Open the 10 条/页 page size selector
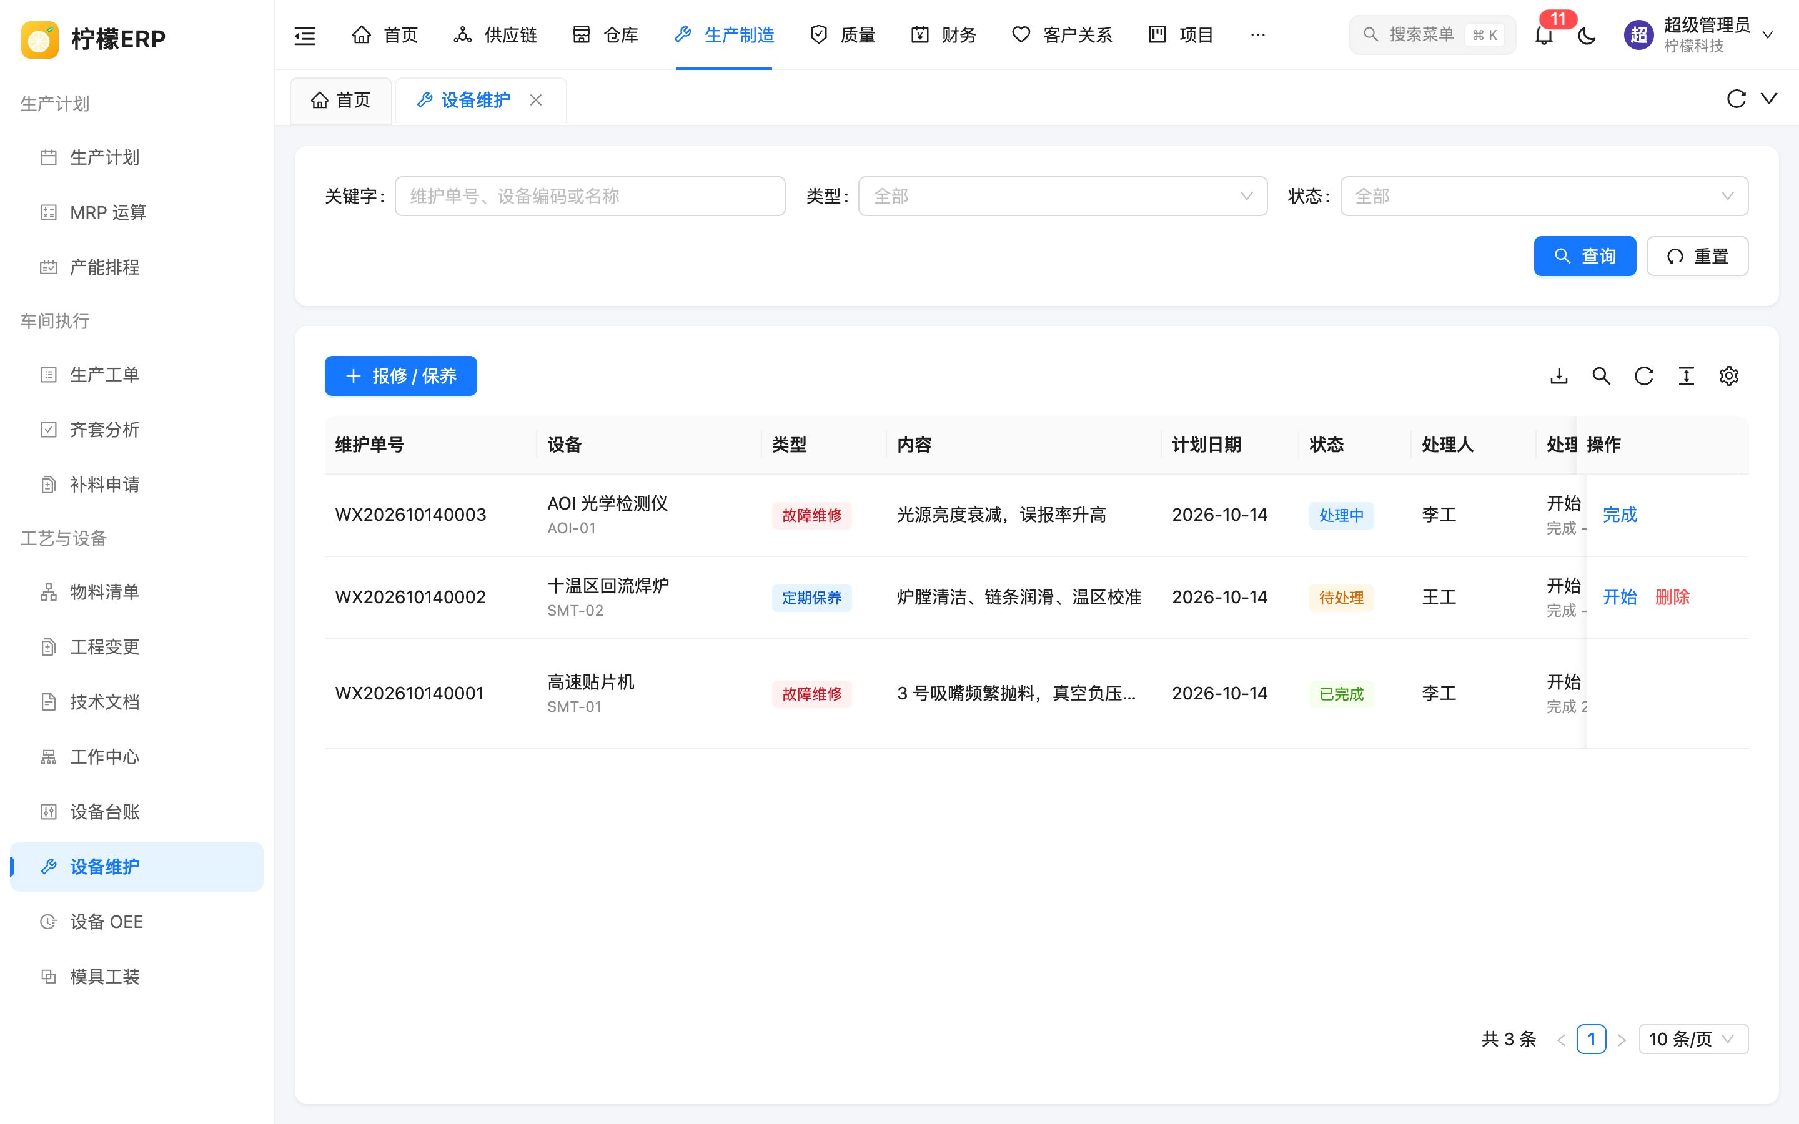Image resolution: width=1799 pixels, height=1124 pixels. [1693, 1038]
